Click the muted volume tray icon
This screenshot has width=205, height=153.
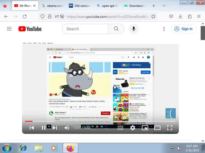coord(179,148)
